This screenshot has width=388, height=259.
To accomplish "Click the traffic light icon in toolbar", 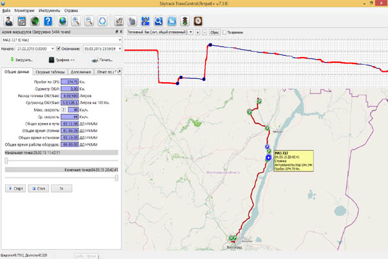I will click(186, 21).
